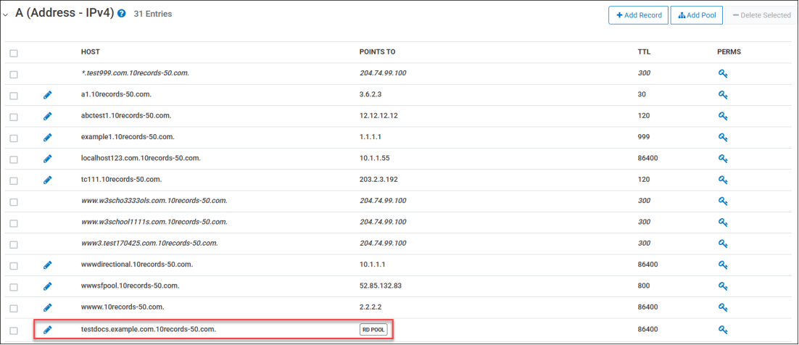This screenshot has height=345, width=799.
Task: Edit the localhost123.com.10records-50.com. record
Action: coord(47,159)
